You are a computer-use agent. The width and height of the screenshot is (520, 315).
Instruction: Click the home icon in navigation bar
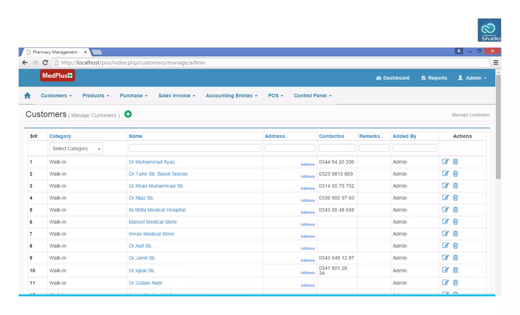27,96
